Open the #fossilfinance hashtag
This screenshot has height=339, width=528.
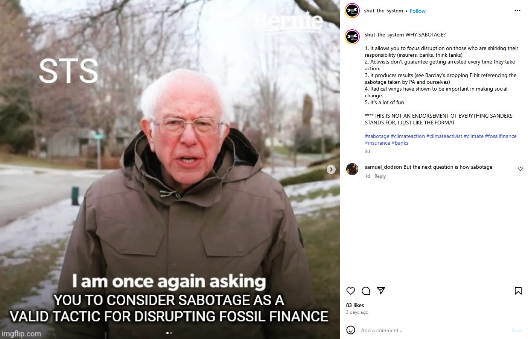click(501, 136)
